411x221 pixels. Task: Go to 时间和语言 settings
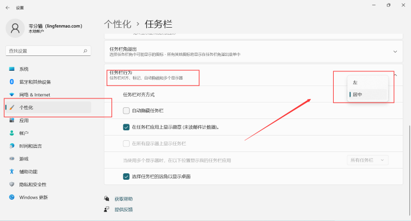pos(48,146)
